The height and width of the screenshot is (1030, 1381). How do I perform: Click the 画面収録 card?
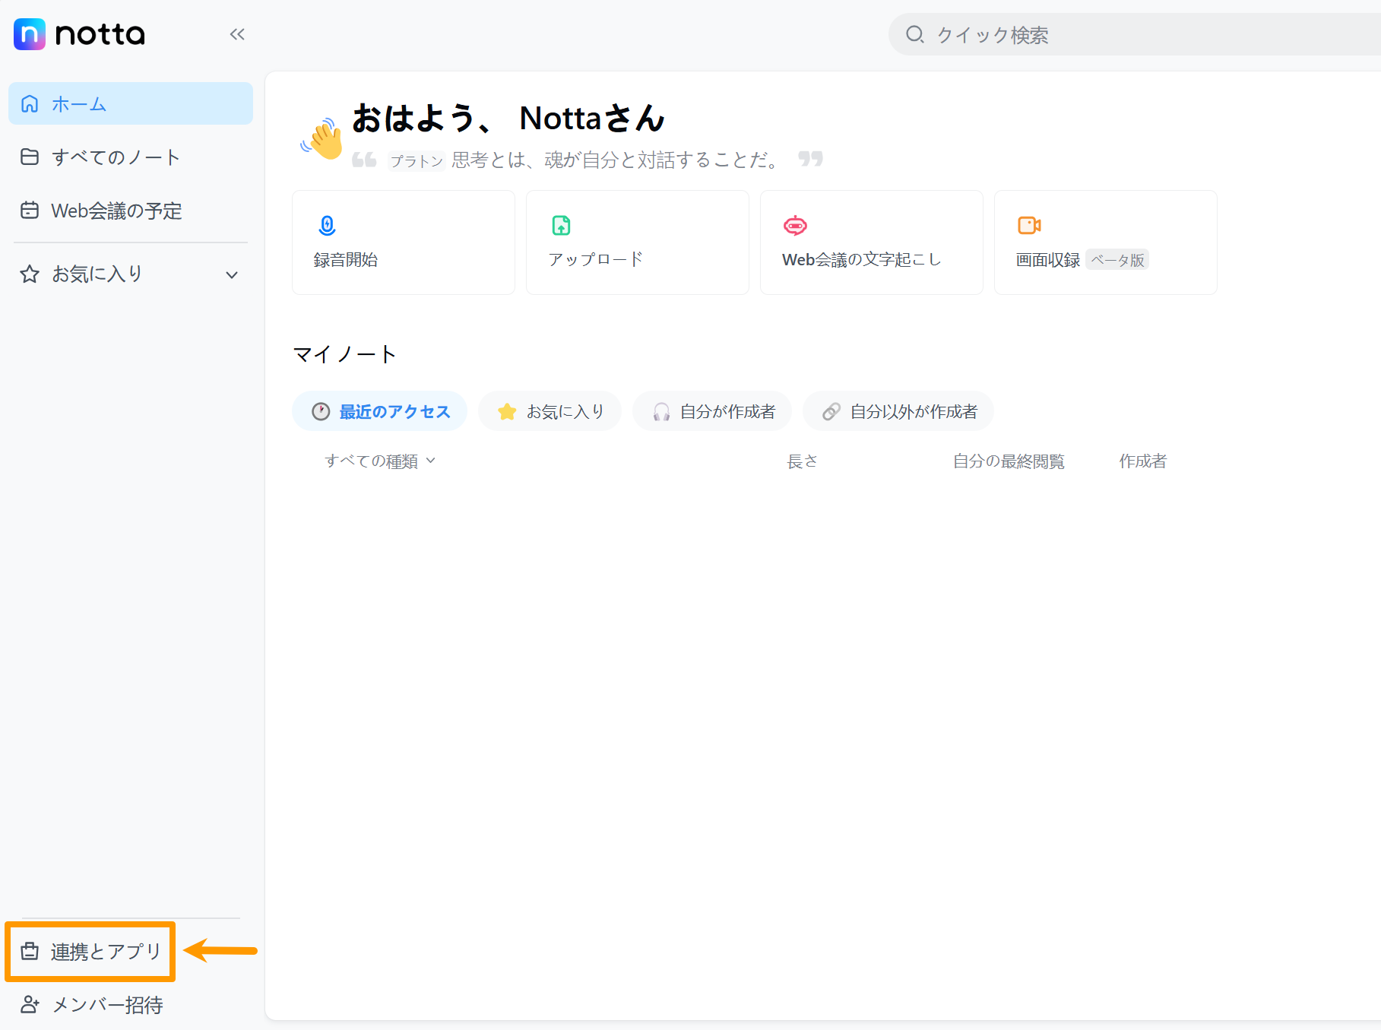(x=1106, y=242)
